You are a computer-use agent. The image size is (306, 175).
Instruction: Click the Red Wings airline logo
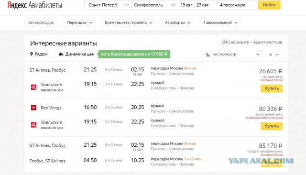point(34,108)
